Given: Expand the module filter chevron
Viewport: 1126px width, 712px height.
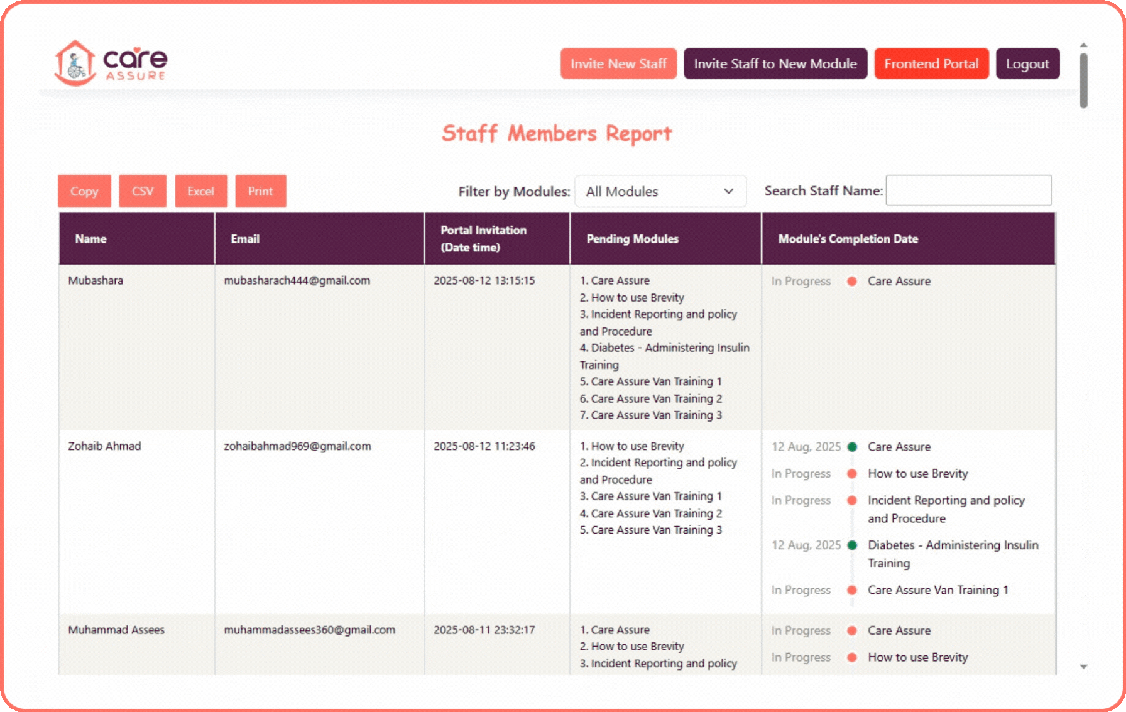Looking at the screenshot, I should (x=728, y=191).
